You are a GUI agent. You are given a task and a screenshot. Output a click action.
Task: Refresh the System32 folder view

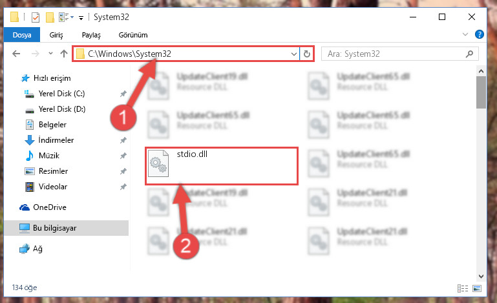[306, 54]
